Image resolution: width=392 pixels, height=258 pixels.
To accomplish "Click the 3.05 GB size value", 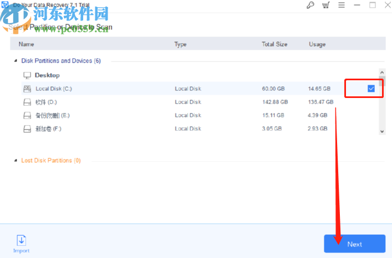I will pyautogui.click(x=272, y=129).
